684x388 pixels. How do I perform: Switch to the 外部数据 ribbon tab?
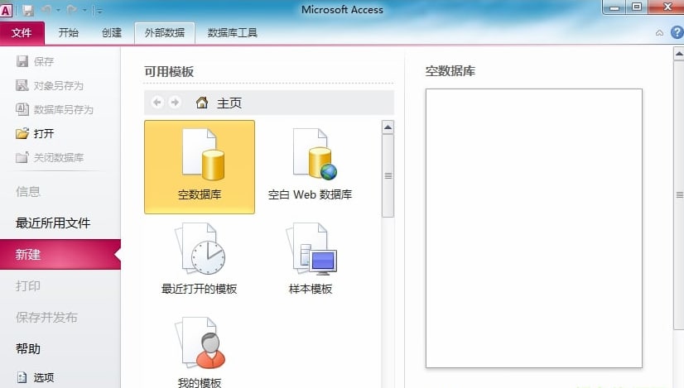(x=165, y=33)
